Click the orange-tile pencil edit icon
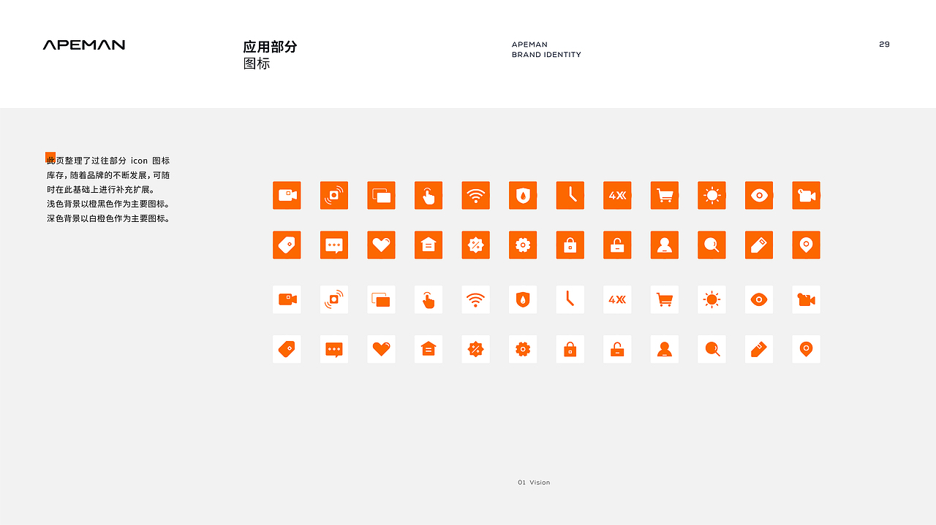The height and width of the screenshot is (525, 936). (759, 245)
